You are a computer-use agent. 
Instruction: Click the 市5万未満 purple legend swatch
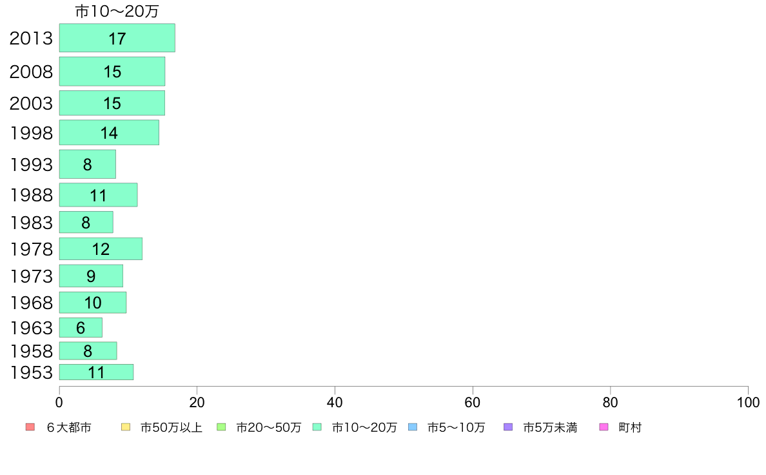508,427
